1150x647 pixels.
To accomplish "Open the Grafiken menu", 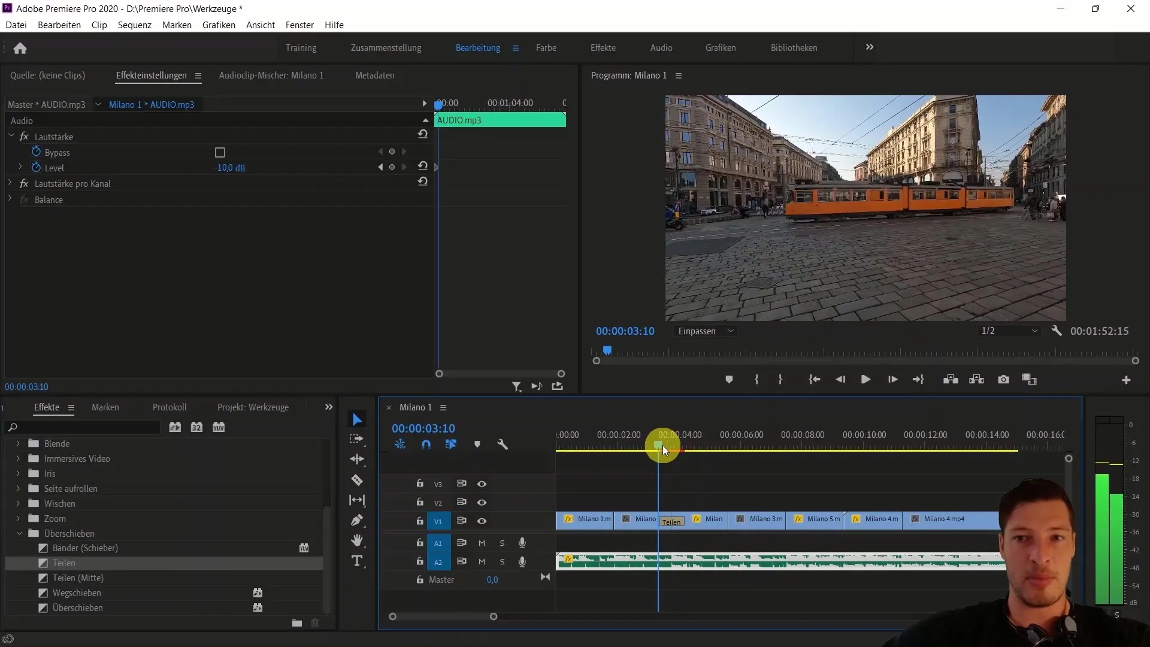I will coord(219,25).
